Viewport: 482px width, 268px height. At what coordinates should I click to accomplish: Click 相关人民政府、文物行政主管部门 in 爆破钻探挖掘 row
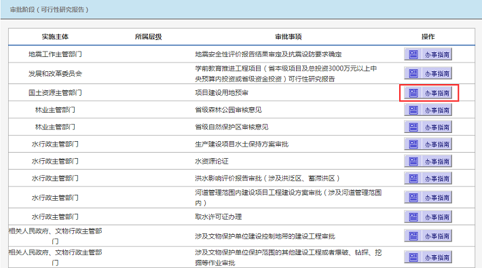[x=56, y=257]
